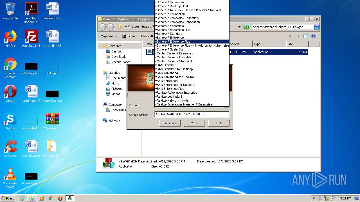Viewport: 360px width, 202px height.
Task: Click the Serial Number field
Action: [192, 114]
